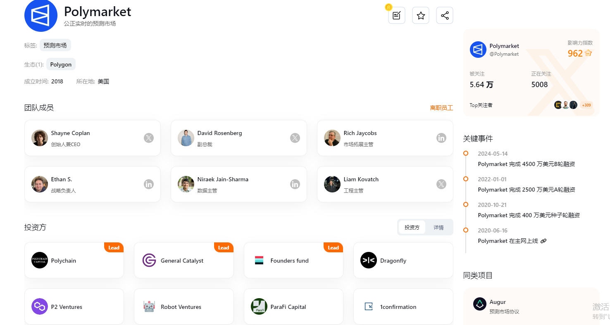Click the 962 influence score

point(575,53)
